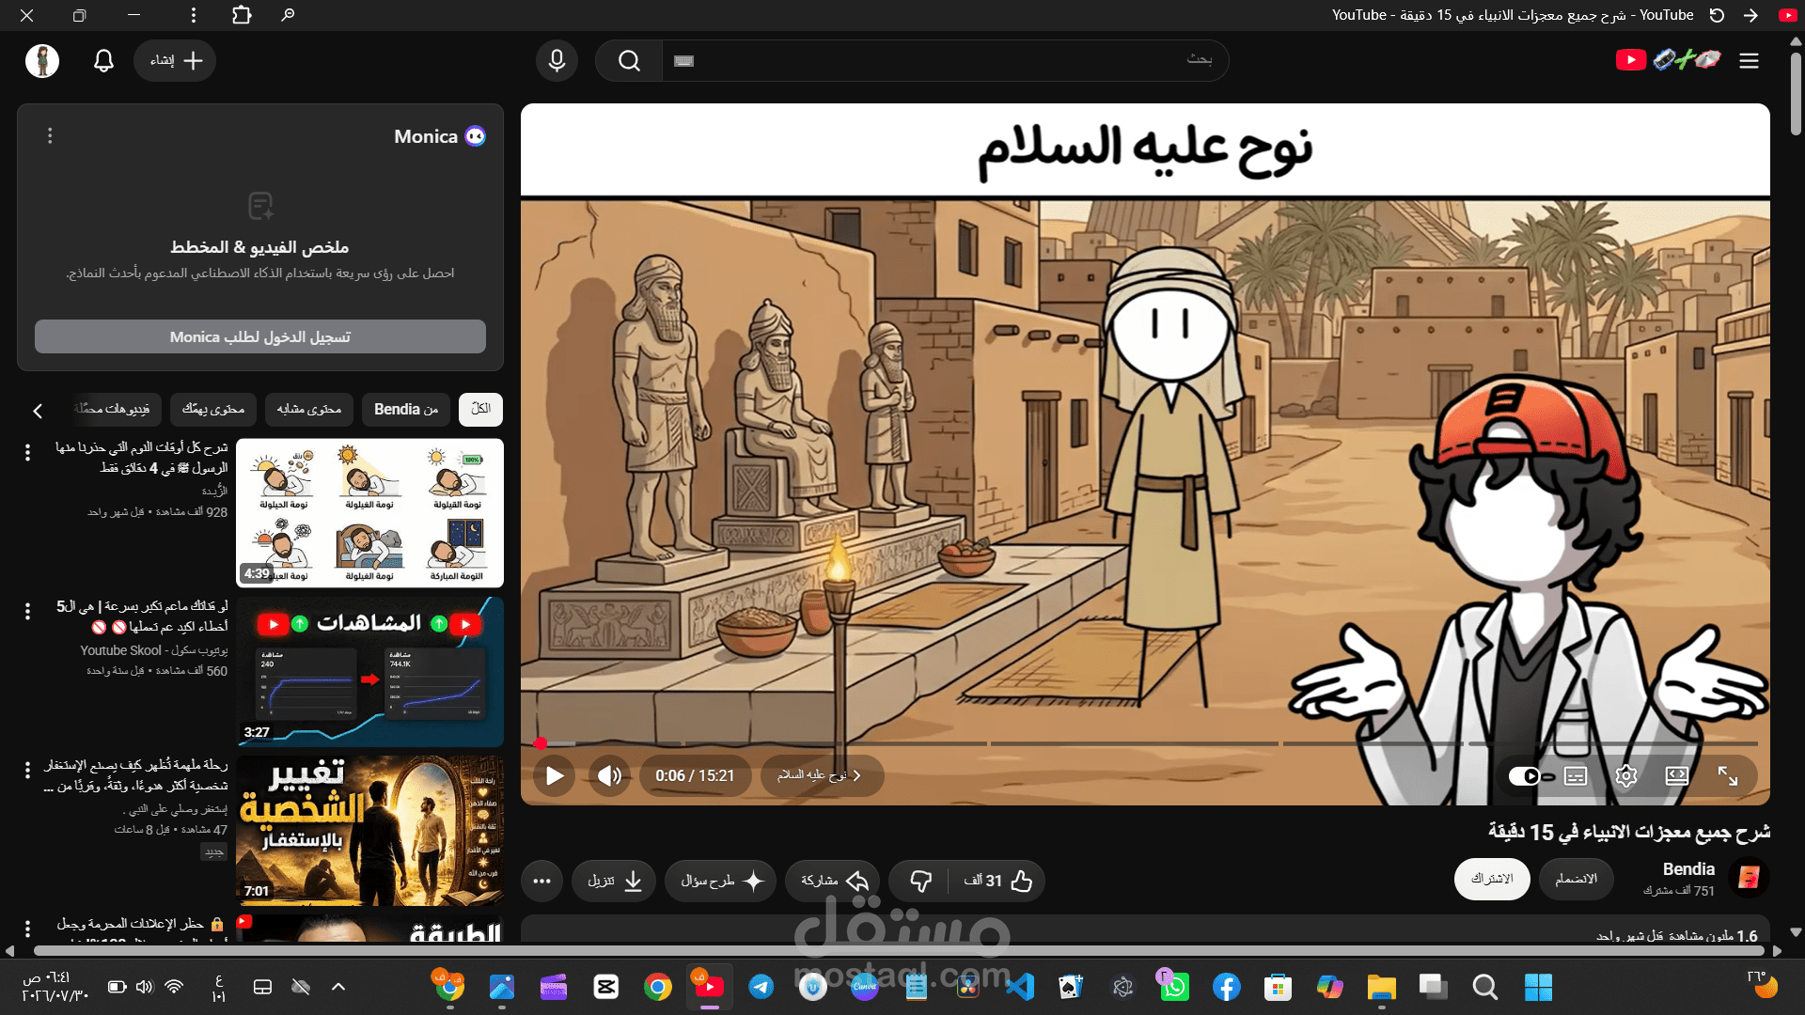1805x1015 pixels.
Task: Start voice search with the microphone
Action: coord(557,60)
